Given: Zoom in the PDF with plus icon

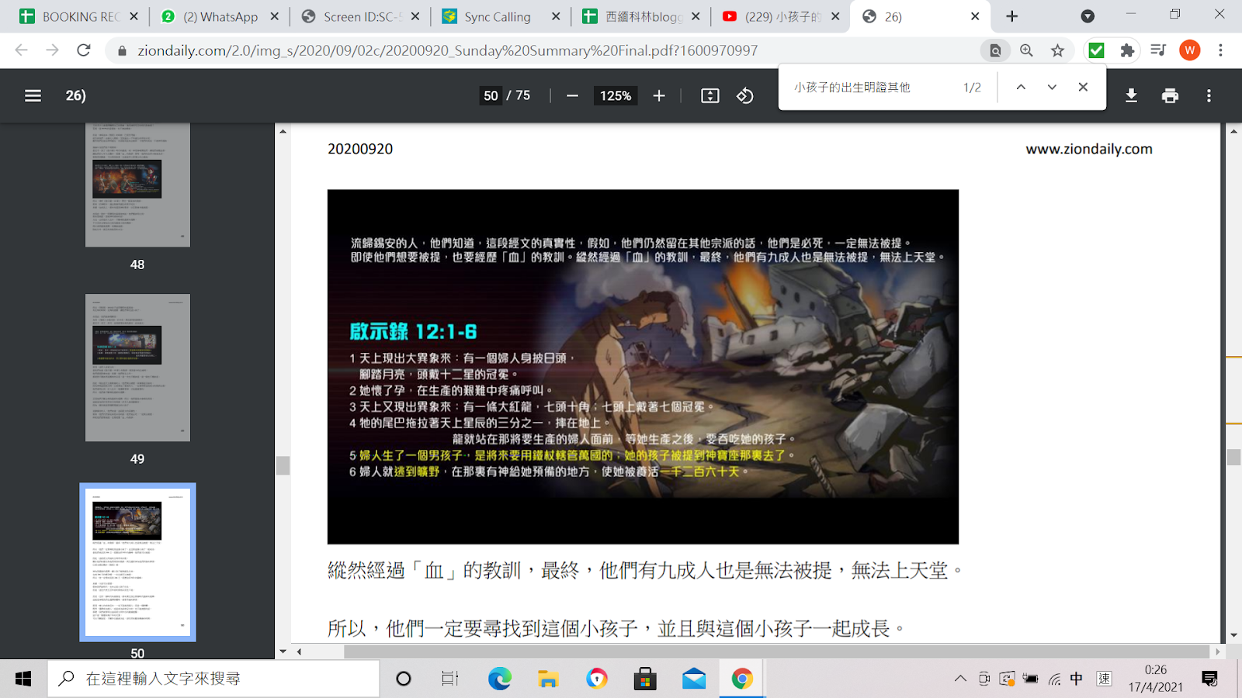Looking at the screenshot, I should pyautogui.click(x=659, y=95).
